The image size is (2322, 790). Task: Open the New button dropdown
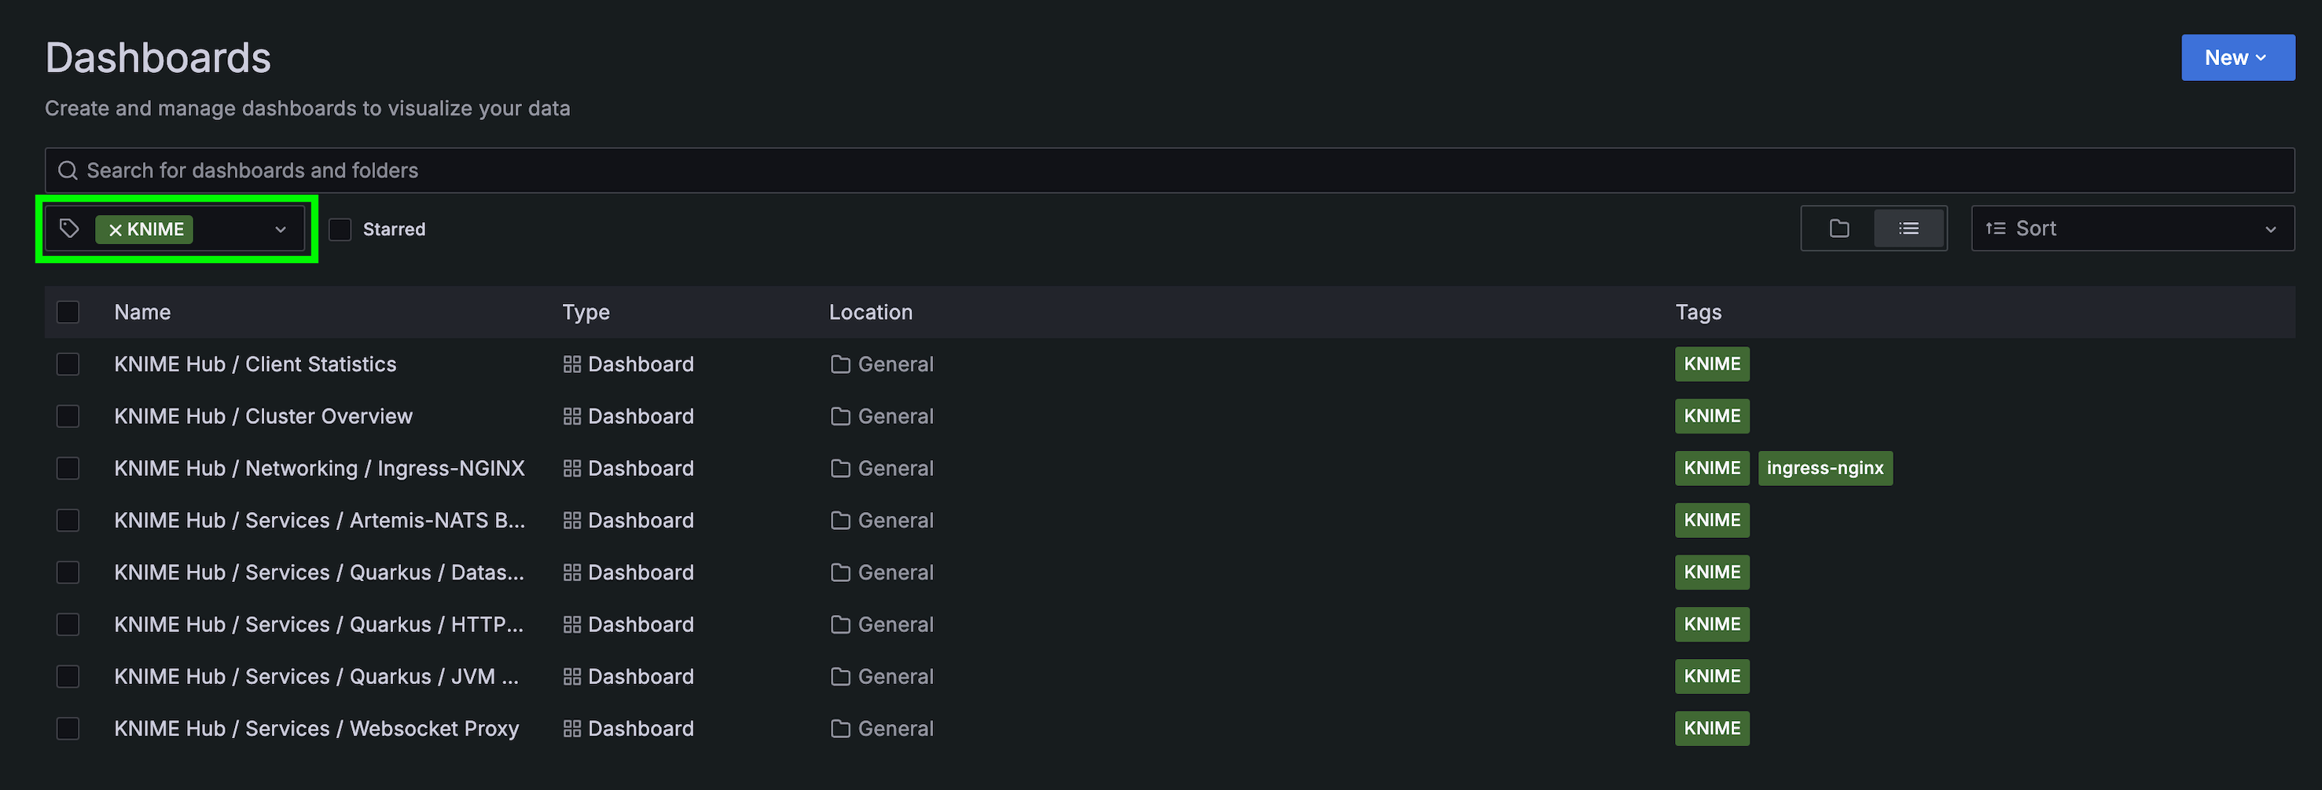pyautogui.click(x=2237, y=57)
